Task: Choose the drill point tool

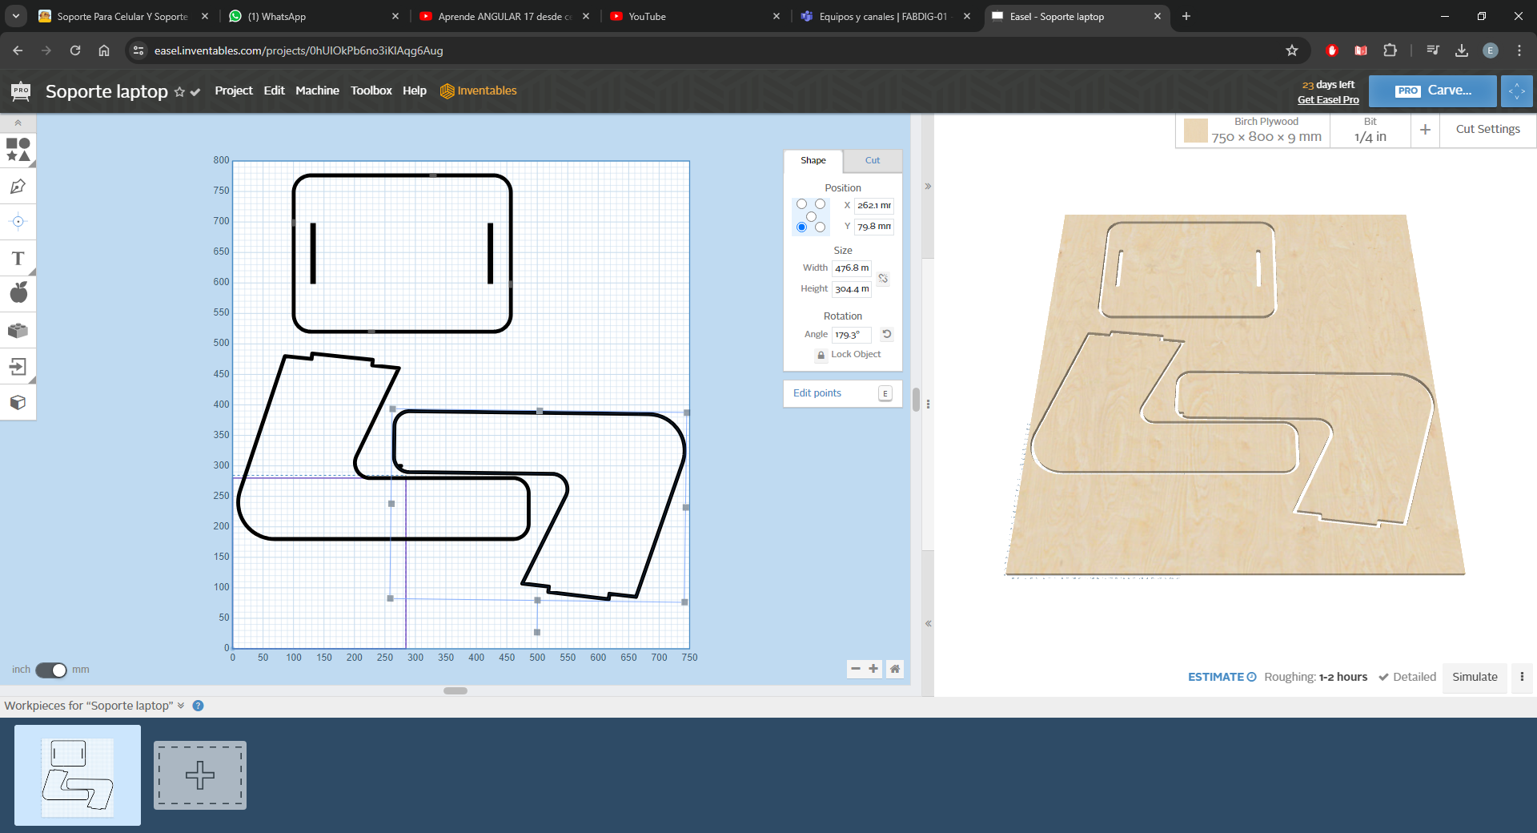Action: pyautogui.click(x=18, y=222)
